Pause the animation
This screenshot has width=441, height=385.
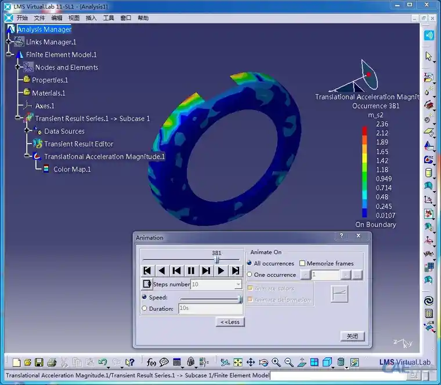coord(191,270)
